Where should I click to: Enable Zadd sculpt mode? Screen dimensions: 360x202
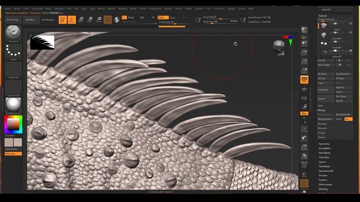163,17
